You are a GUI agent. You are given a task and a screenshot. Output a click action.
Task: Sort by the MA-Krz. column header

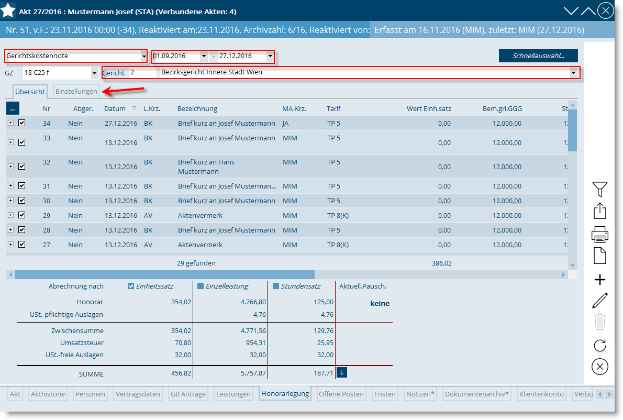(294, 108)
